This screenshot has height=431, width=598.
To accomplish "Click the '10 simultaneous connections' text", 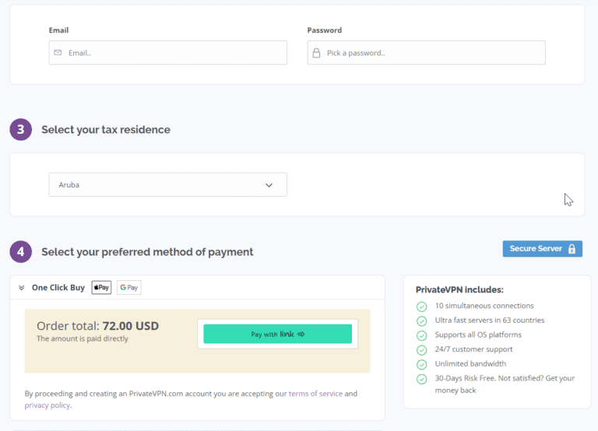I will pyautogui.click(x=484, y=306).
